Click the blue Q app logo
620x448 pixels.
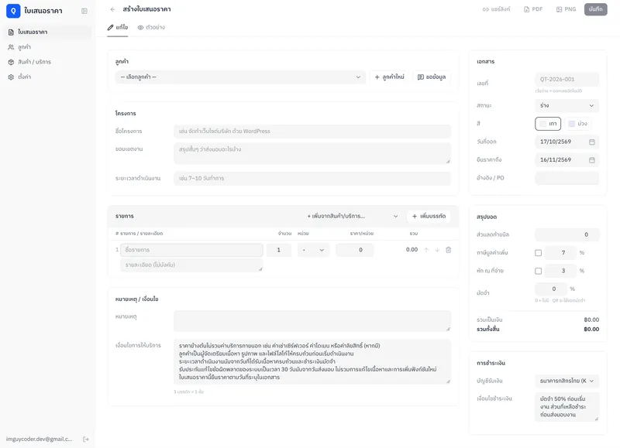coord(13,11)
